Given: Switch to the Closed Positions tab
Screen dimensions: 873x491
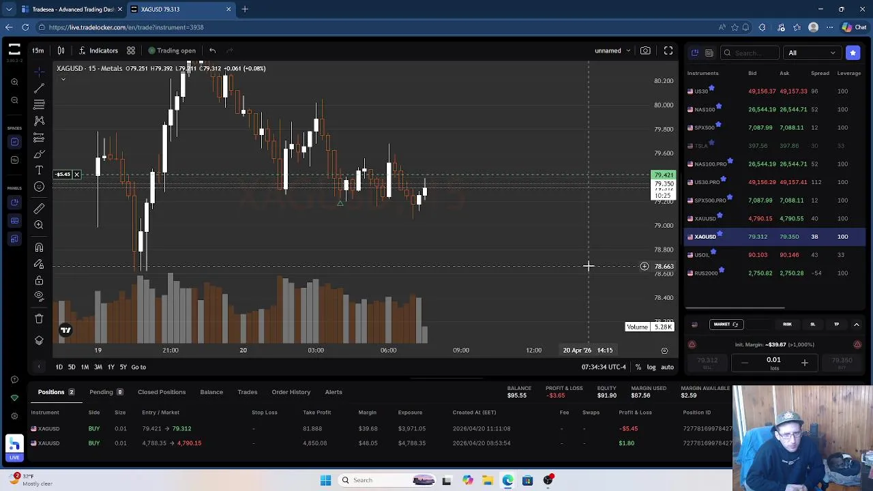Looking at the screenshot, I should pyautogui.click(x=162, y=392).
